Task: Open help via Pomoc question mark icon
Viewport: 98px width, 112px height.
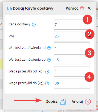Action: (x=82, y=8)
